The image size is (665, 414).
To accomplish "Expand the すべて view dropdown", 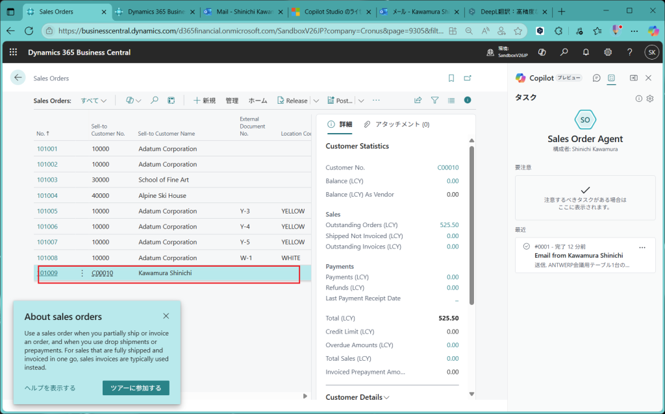I will coord(94,101).
